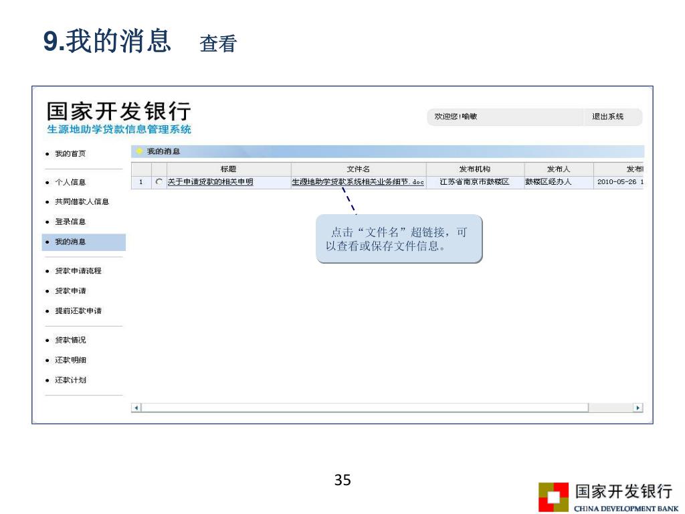This screenshot has height=514, width=685.
Task: Click the yellow icon beside the 我的消息 panel title
Action: 139,151
